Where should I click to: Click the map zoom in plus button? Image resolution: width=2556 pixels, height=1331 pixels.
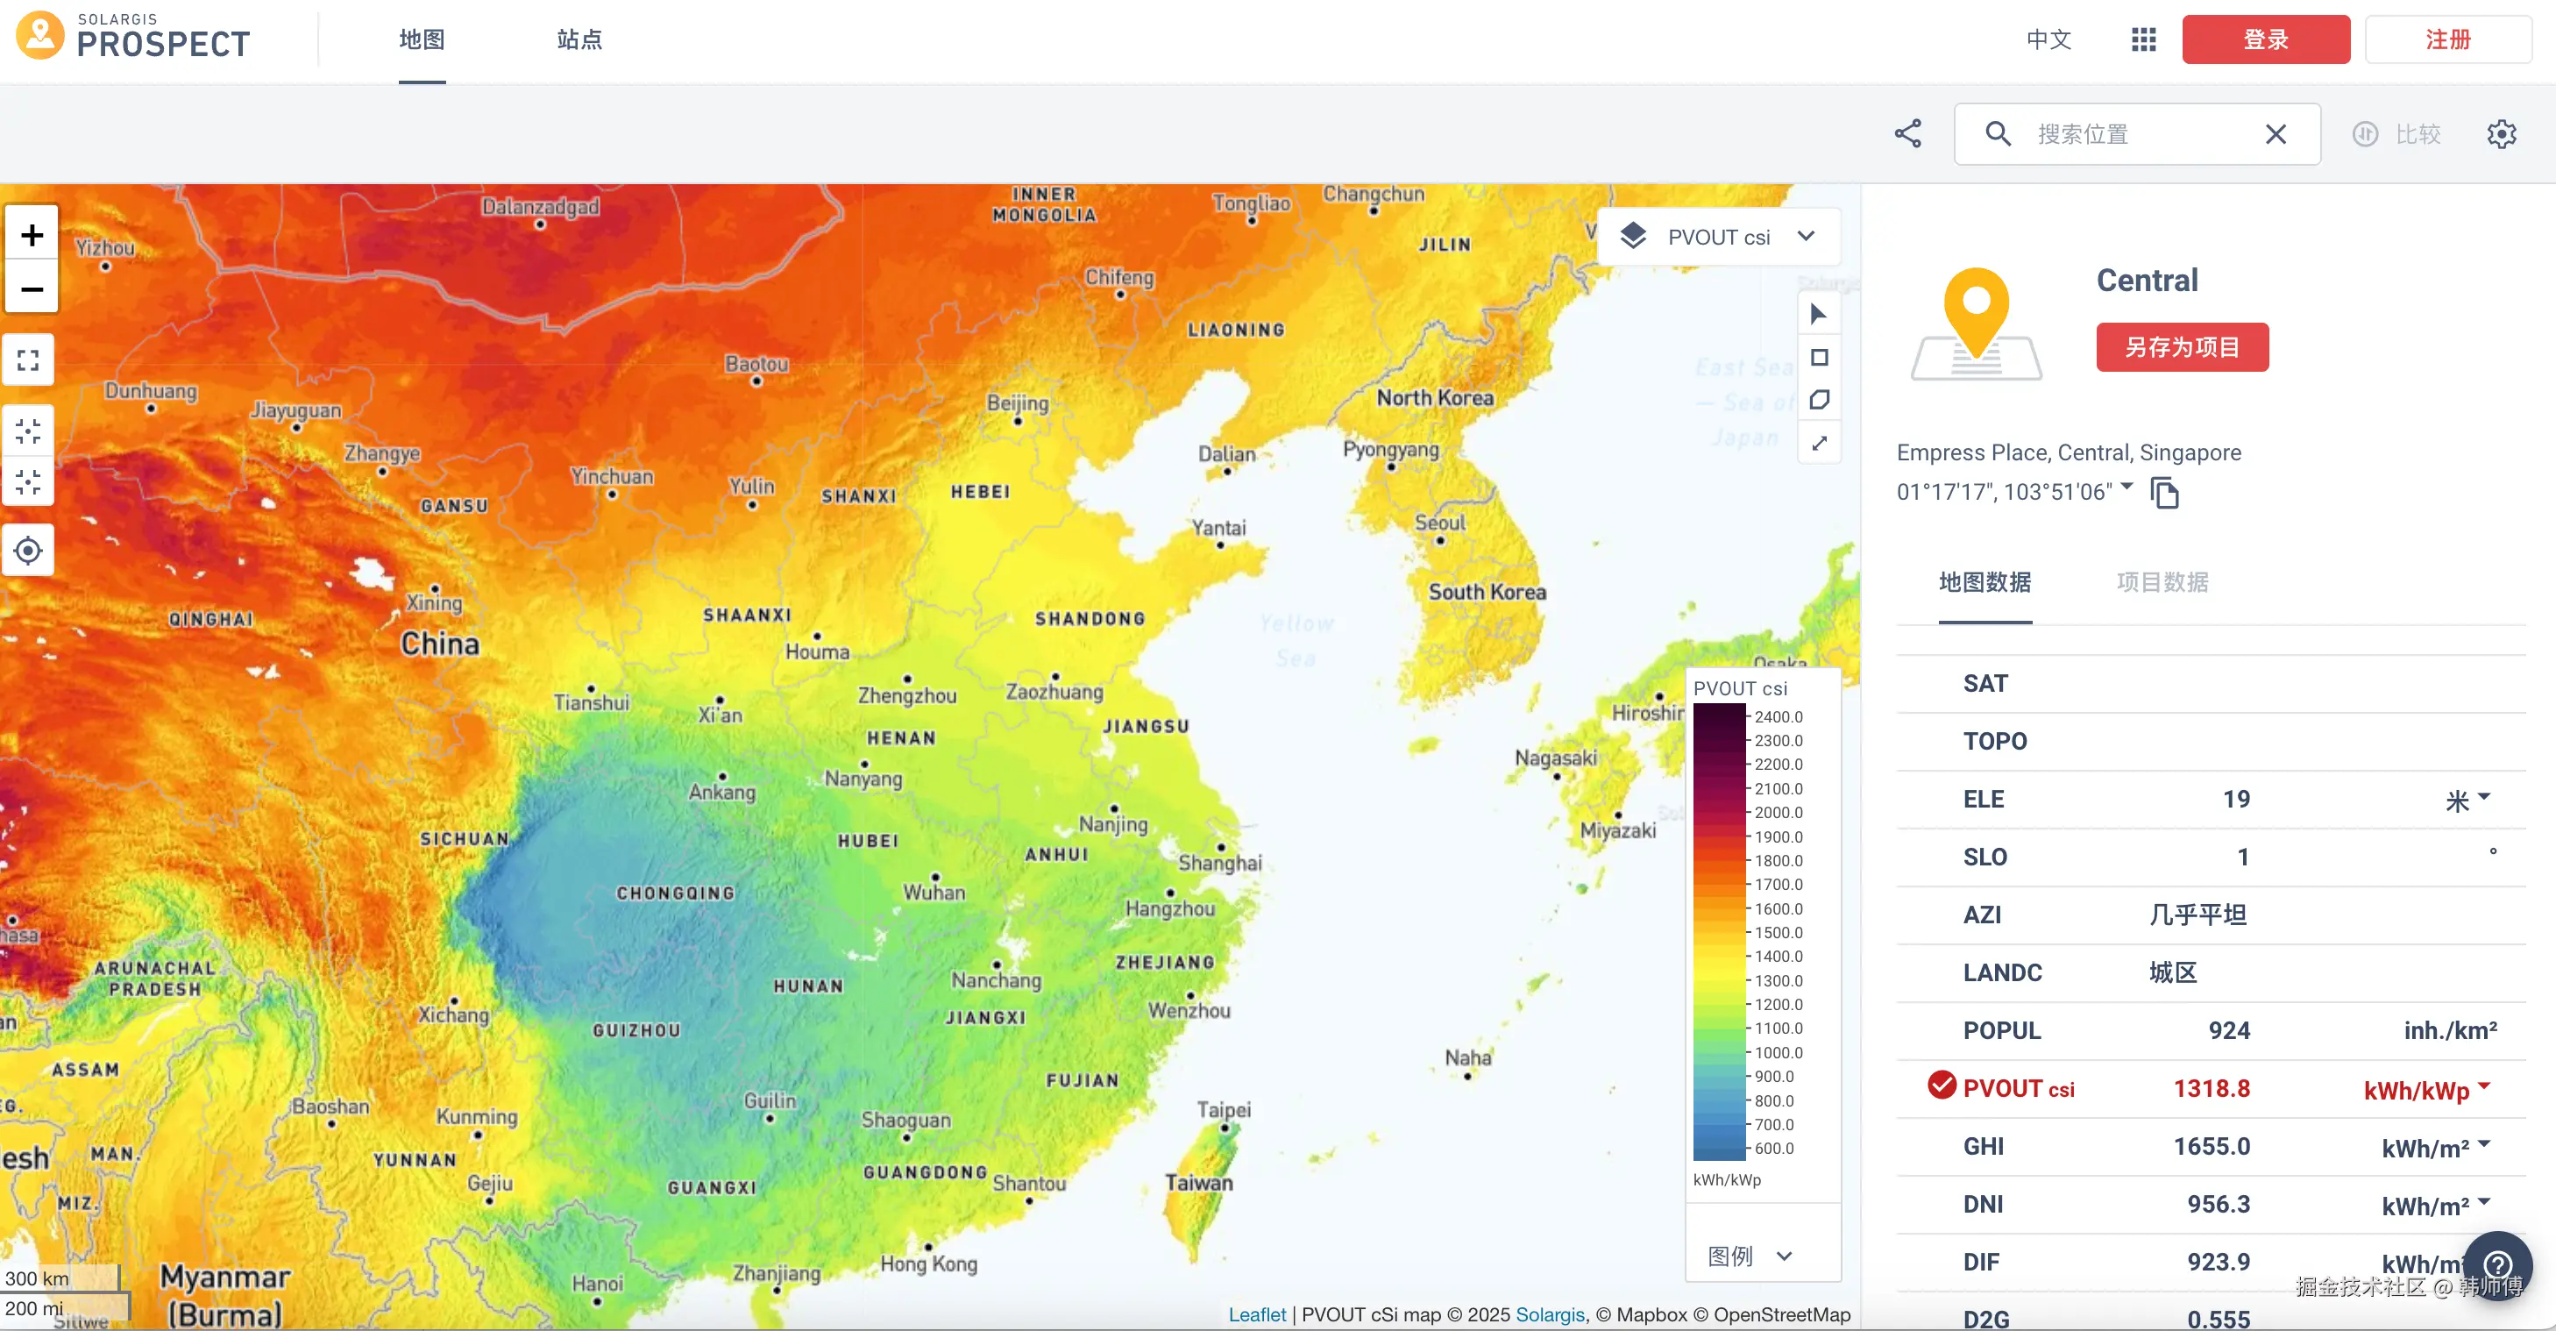click(x=32, y=235)
